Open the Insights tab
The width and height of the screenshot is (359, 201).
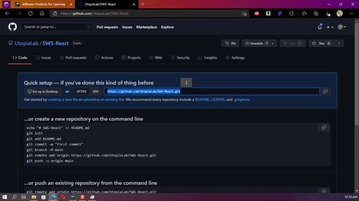click(208, 58)
